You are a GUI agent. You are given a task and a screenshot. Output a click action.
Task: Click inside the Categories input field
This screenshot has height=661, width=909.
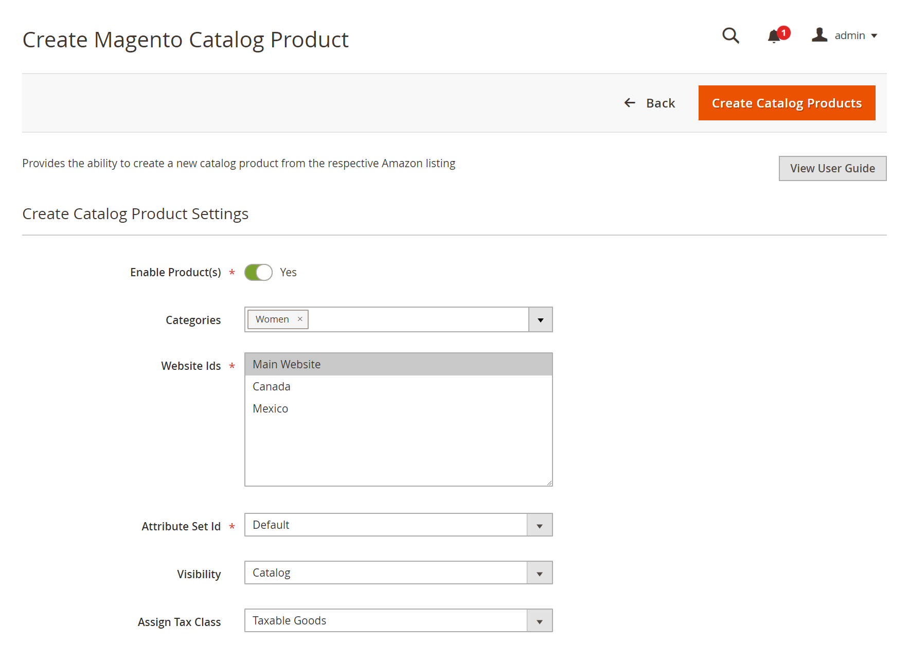(418, 319)
